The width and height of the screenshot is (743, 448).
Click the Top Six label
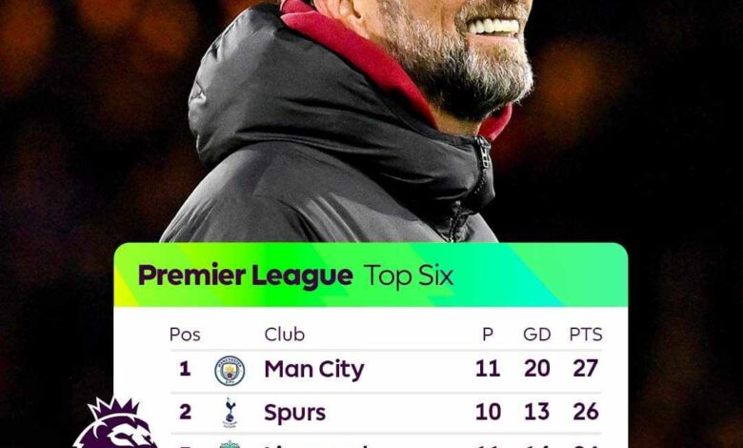pos(409,275)
